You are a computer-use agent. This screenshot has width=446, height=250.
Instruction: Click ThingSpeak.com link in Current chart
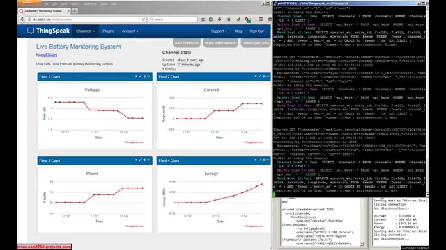254,142
